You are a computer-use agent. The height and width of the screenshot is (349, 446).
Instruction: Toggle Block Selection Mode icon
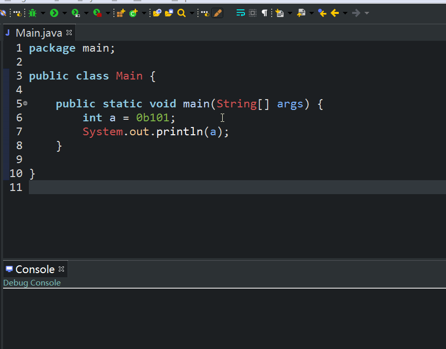click(x=253, y=13)
